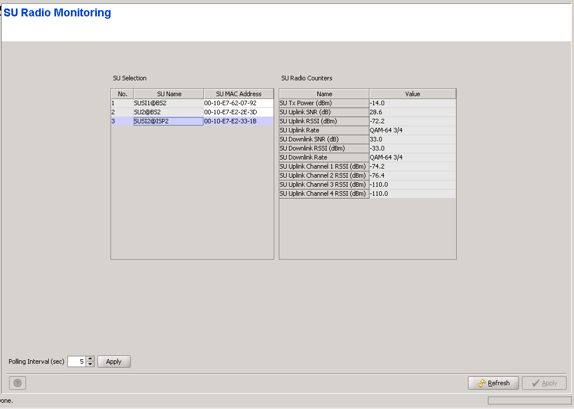
Task: Click the Refresh button
Action: pos(493,383)
